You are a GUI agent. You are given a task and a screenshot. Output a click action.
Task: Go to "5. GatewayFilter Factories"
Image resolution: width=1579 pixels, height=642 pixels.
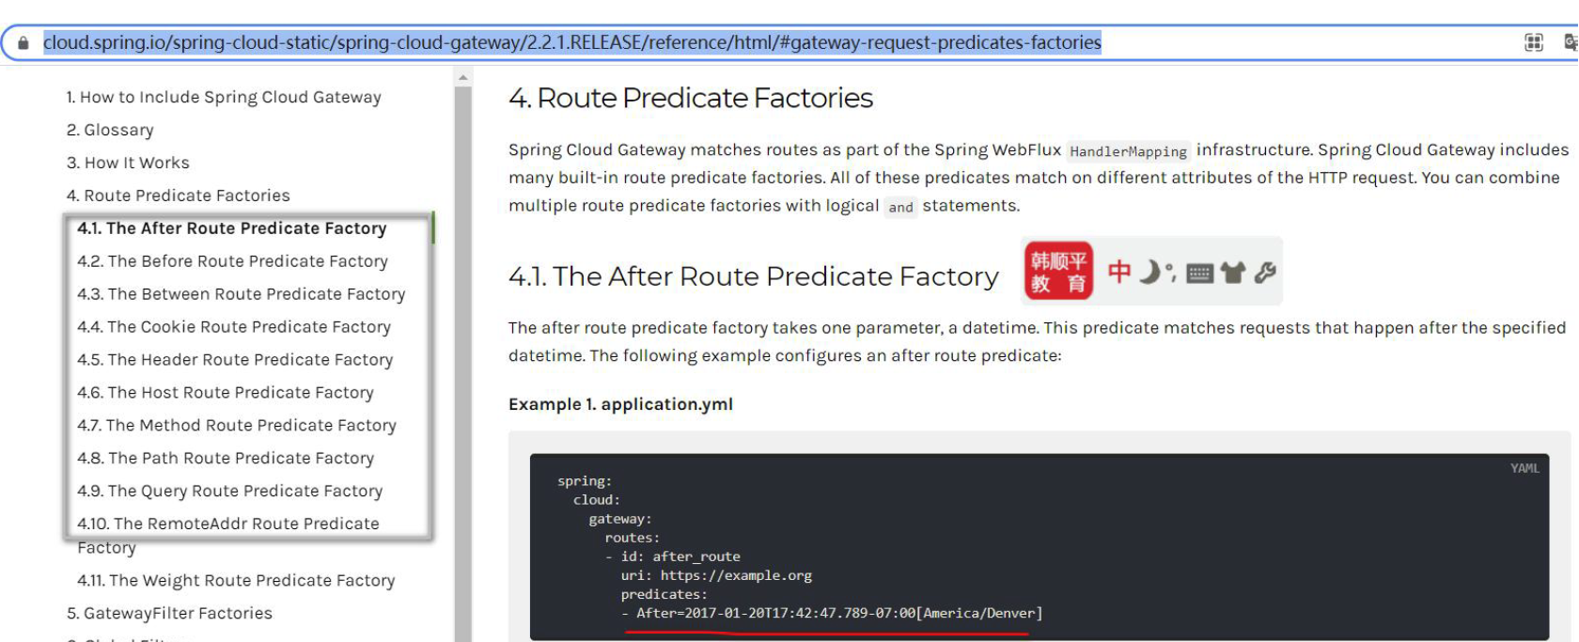coord(169,614)
